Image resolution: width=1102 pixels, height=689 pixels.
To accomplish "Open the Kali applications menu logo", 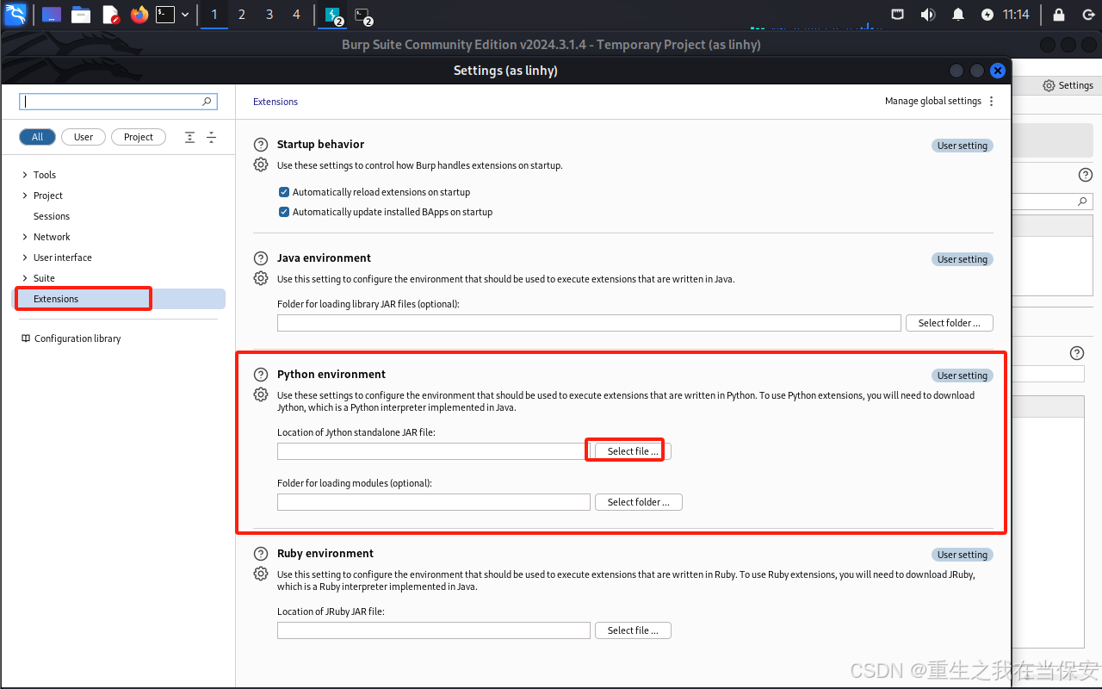I will [15, 14].
